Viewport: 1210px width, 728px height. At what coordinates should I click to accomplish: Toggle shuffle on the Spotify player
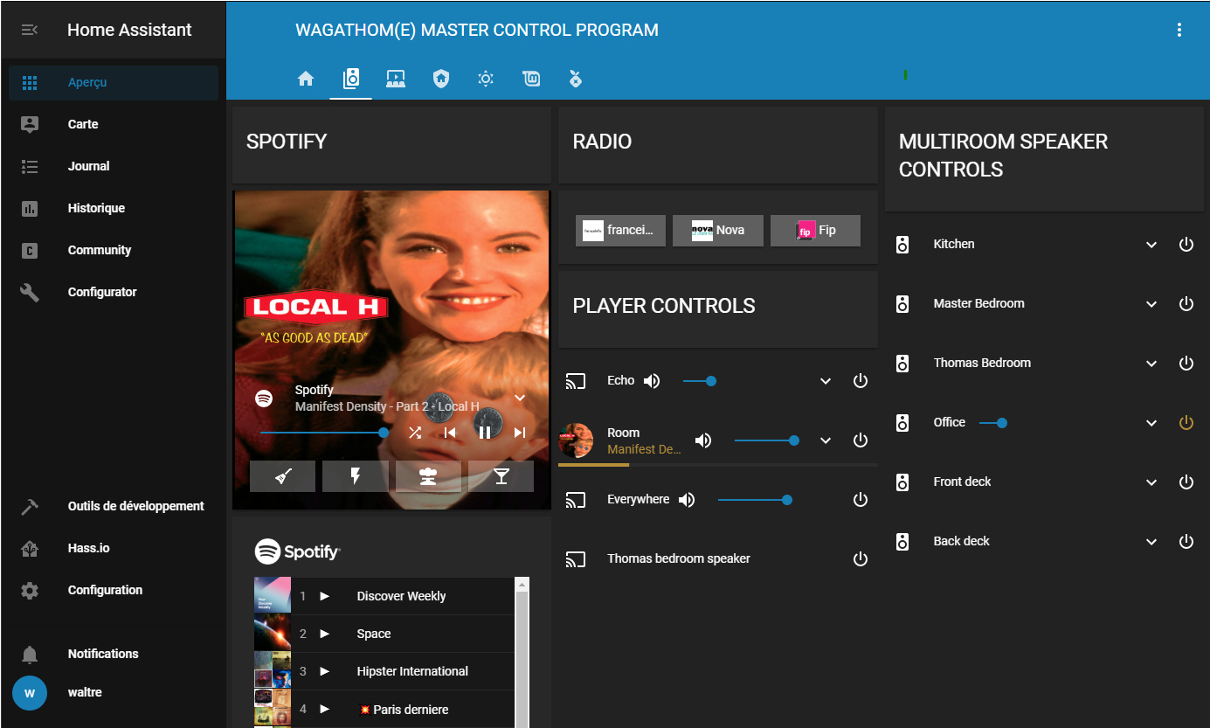(x=415, y=433)
